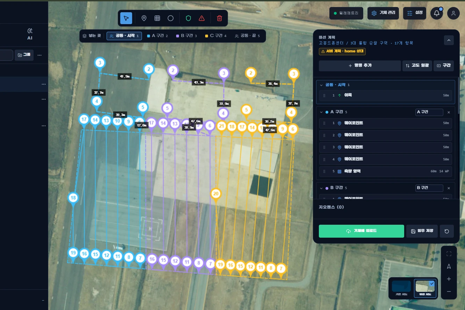Screen dimensions: 465x310
Task: Select the B 구간 insert tab
Action: click(187, 36)
